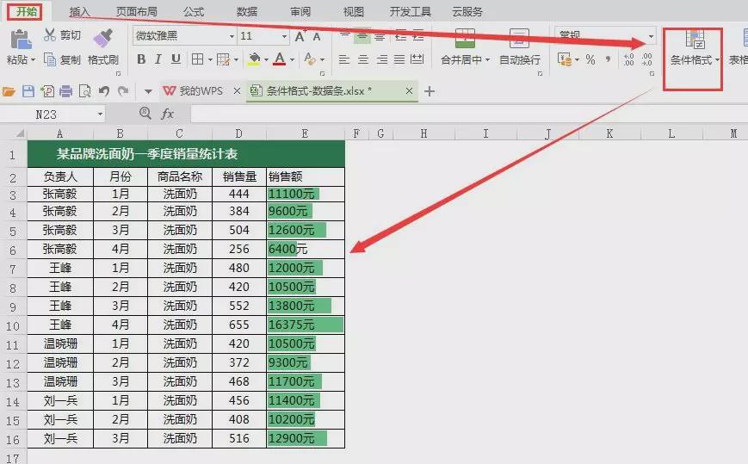Center text horizontally in bottom alignment row
748x464 pixels.
363,59
